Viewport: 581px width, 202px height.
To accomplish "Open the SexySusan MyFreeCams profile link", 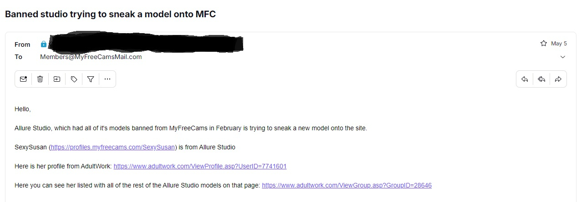I will [x=112, y=147].
